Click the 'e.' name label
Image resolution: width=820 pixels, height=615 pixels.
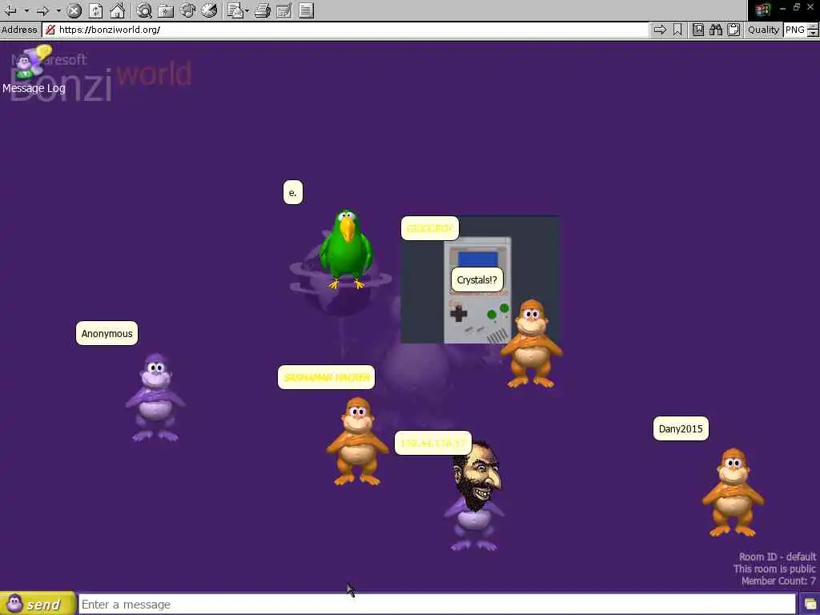click(x=293, y=192)
